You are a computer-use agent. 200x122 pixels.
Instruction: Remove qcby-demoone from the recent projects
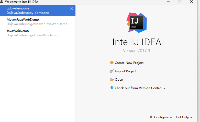tap(72, 9)
